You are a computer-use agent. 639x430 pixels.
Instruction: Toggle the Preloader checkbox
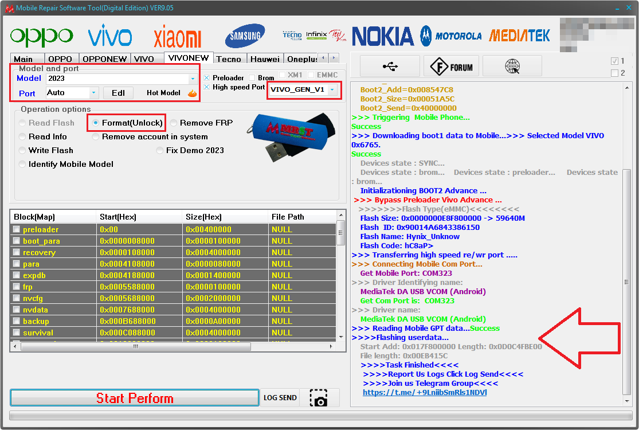pyautogui.click(x=207, y=77)
